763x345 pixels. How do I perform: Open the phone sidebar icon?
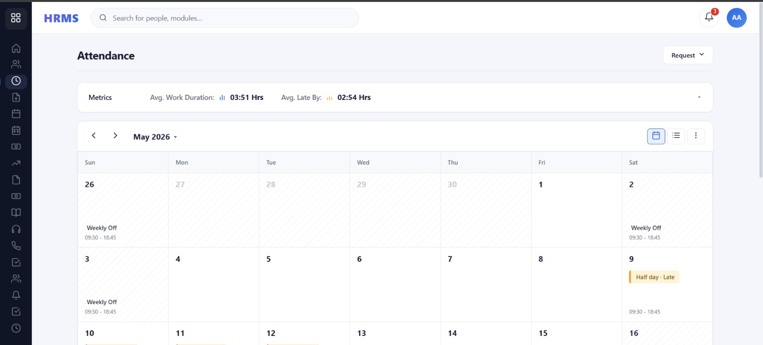click(16, 246)
